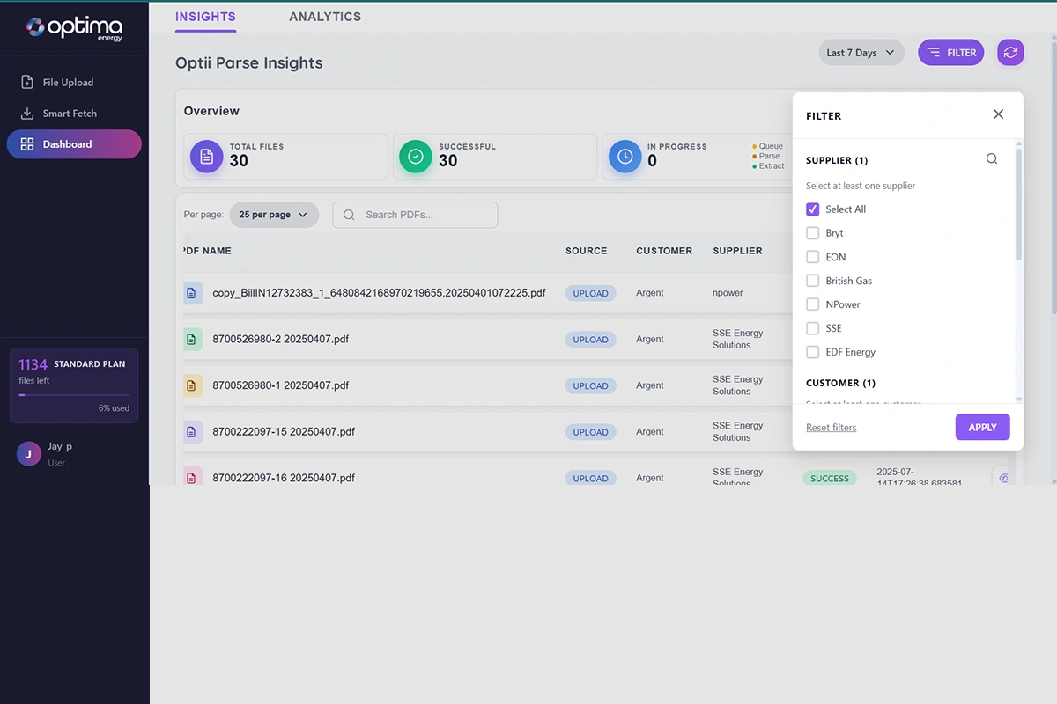Check the EDF Energy supplier checkbox
Viewport: 1057px width, 704px height.
(813, 352)
